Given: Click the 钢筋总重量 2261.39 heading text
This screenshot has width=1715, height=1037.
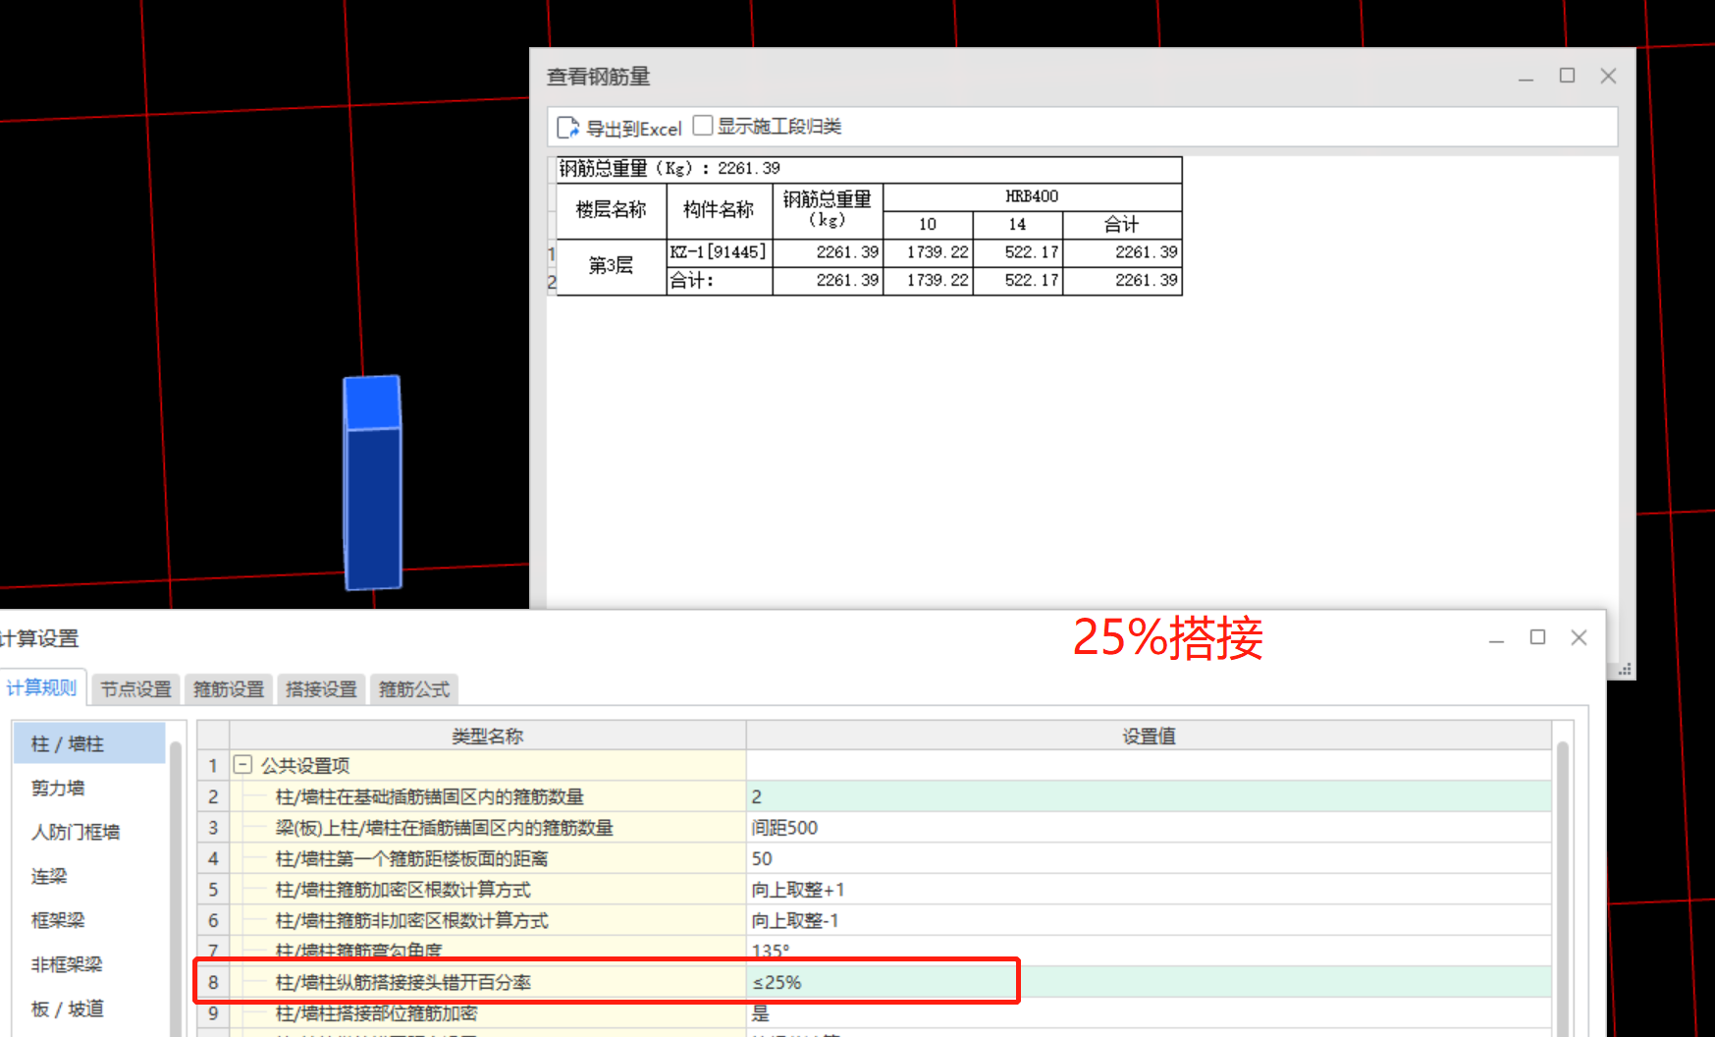Looking at the screenshot, I should coord(670,168).
